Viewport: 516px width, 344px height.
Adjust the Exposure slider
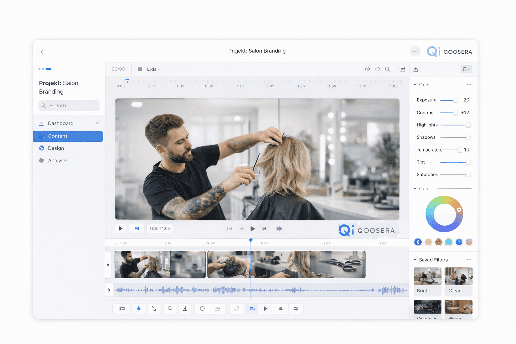coord(449,100)
